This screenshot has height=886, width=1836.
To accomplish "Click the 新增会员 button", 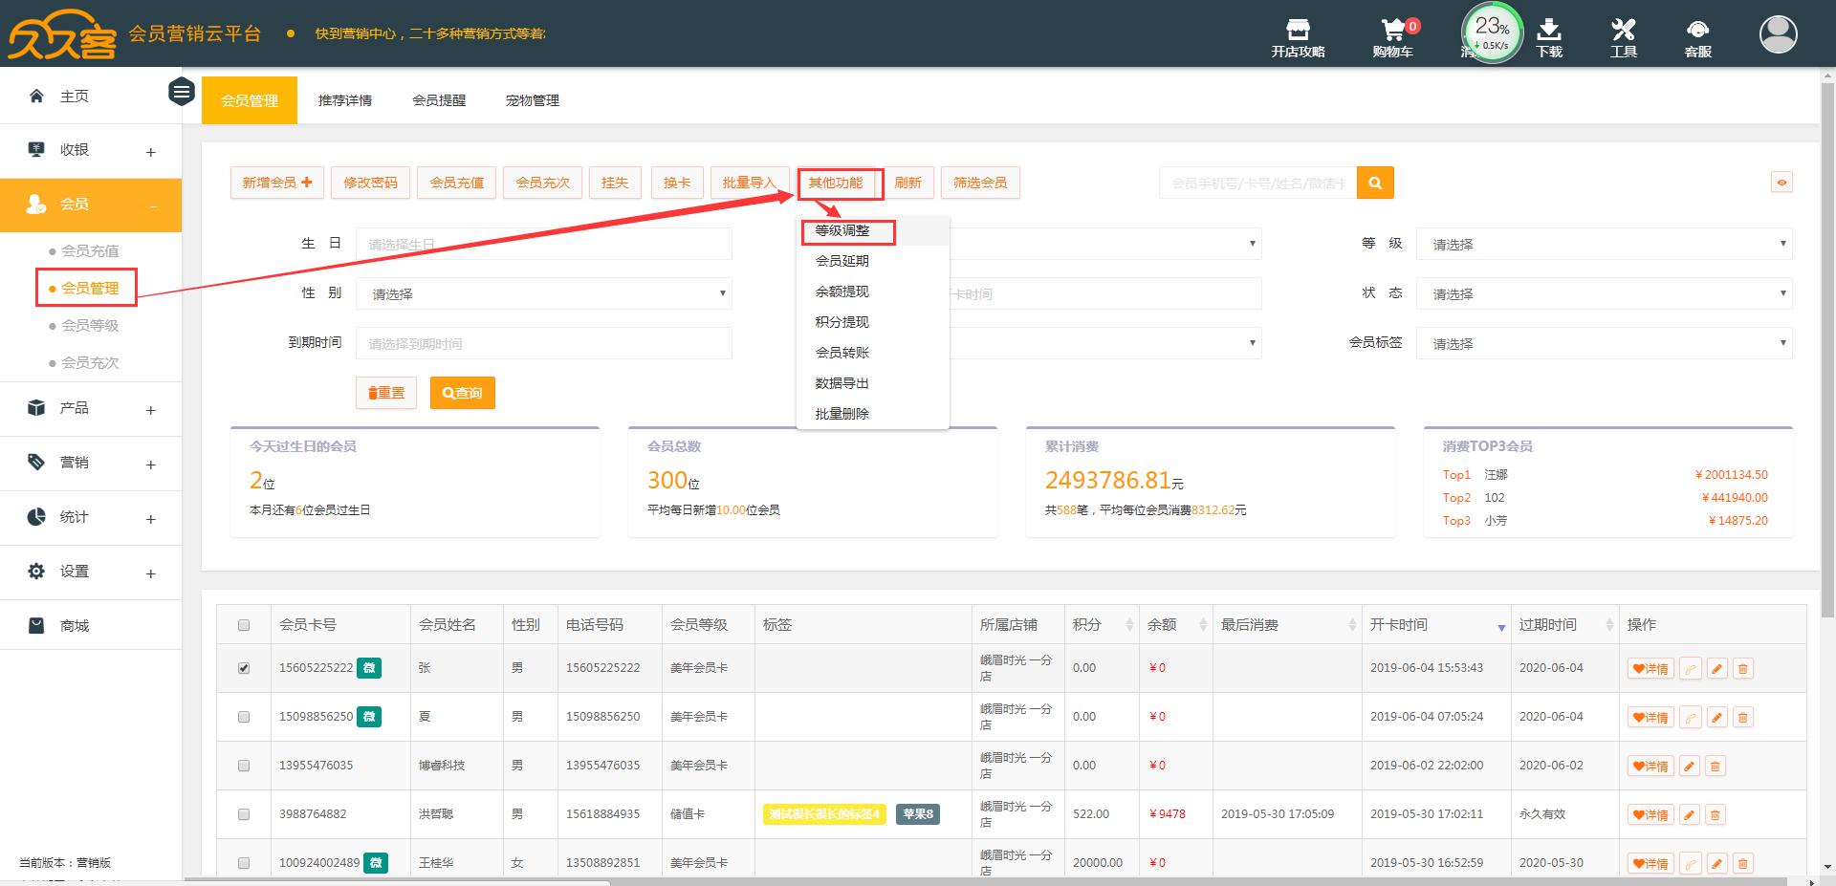I will [276, 183].
